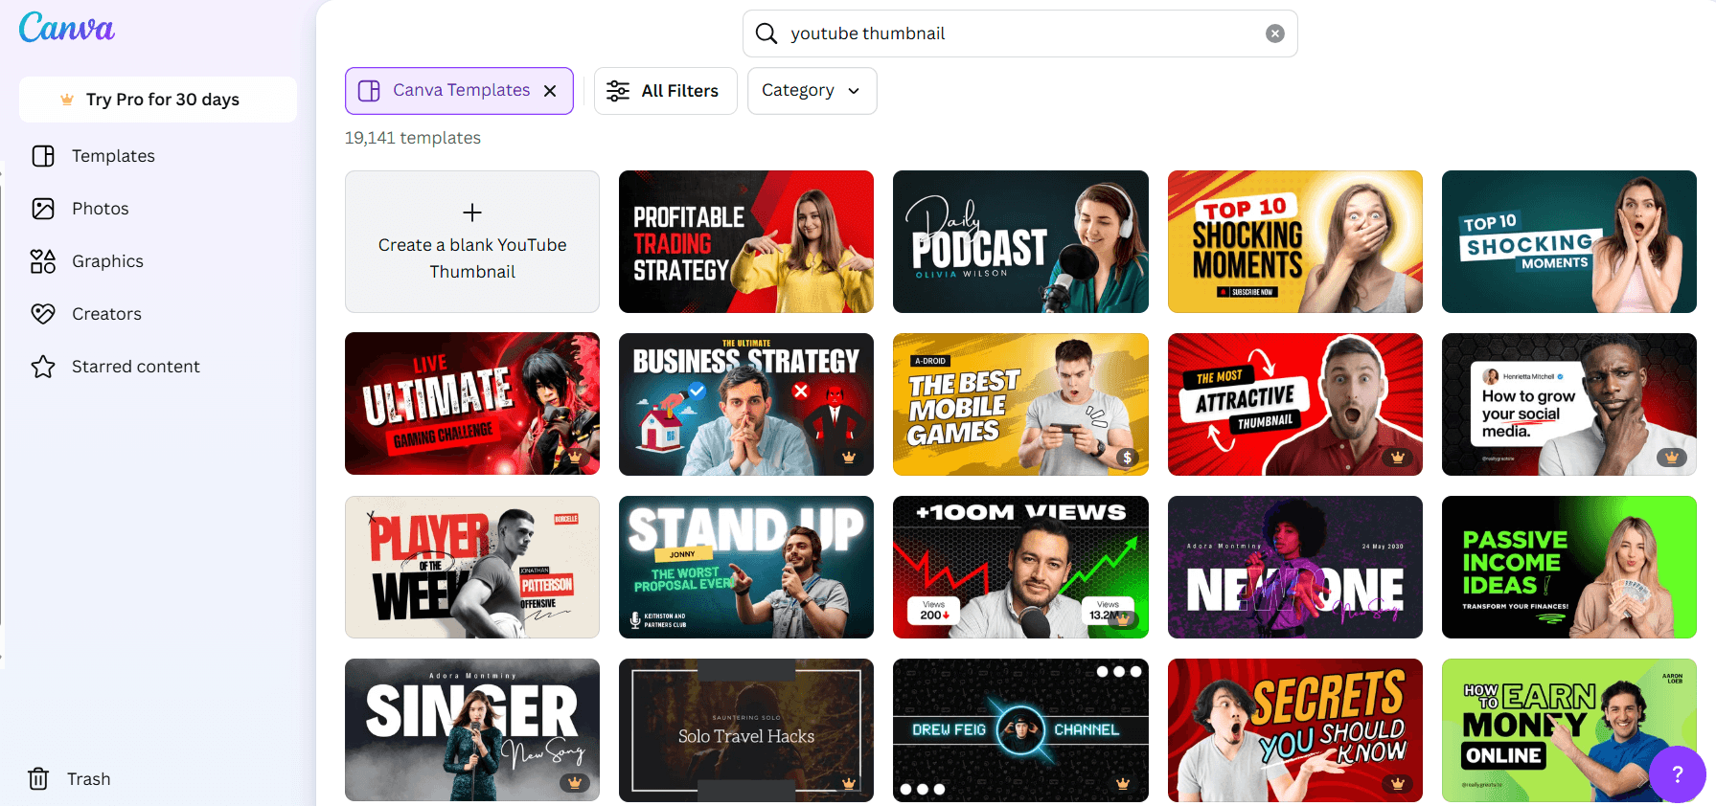Pick Secrets You Should Know template
This screenshot has width=1716, height=806.
(x=1295, y=729)
